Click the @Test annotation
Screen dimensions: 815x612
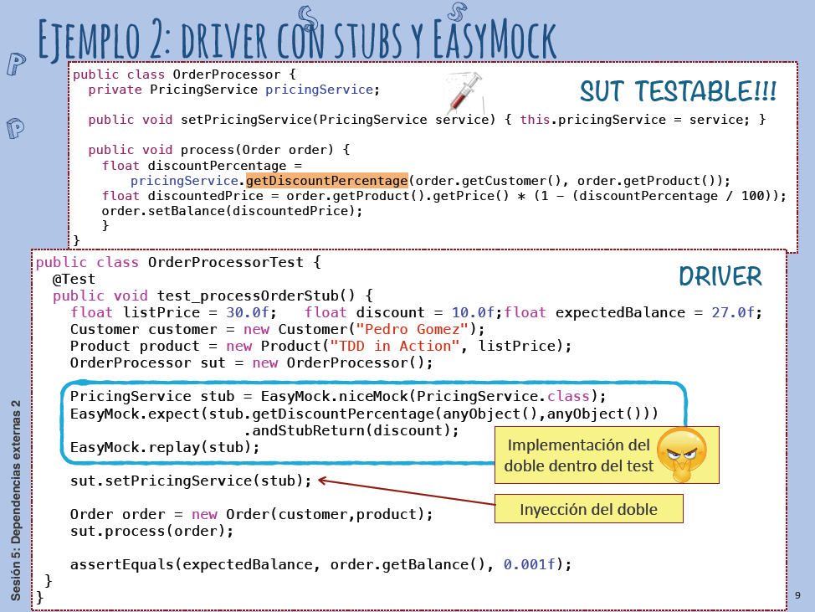74,279
